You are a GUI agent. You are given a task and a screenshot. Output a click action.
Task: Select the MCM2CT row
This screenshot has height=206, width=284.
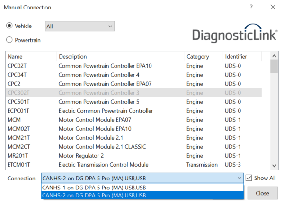pyautogui.click(x=134, y=147)
